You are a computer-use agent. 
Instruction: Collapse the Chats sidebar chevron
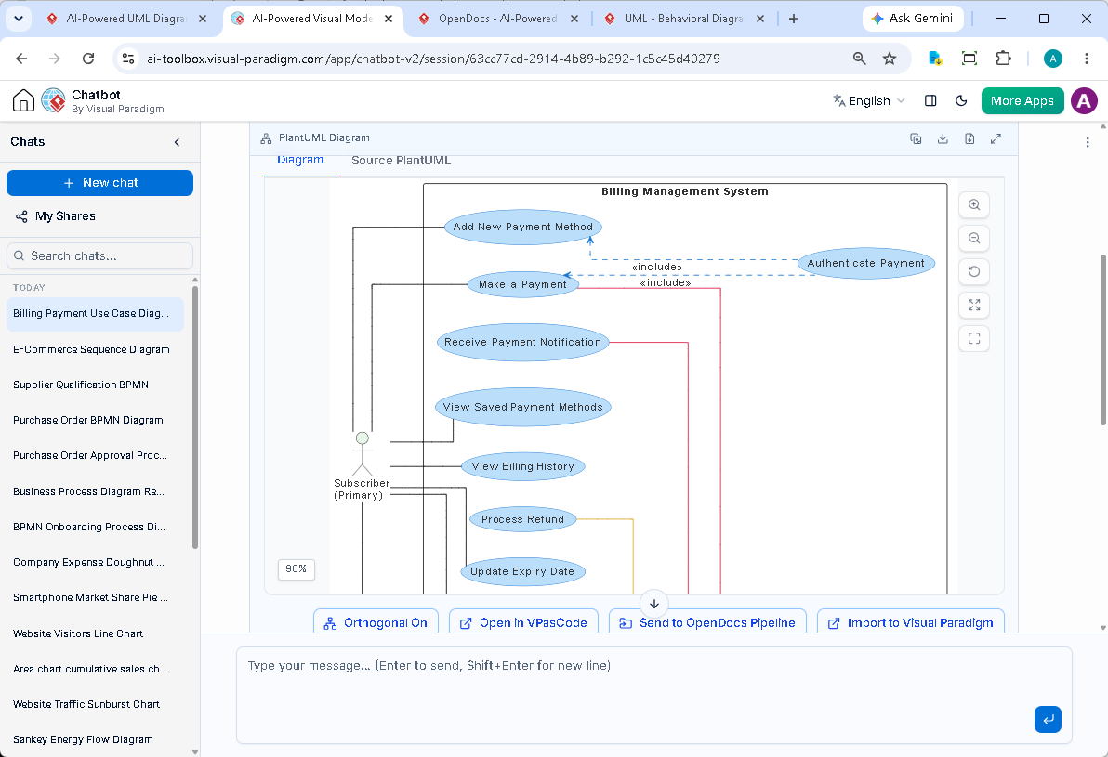(x=177, y=142)
